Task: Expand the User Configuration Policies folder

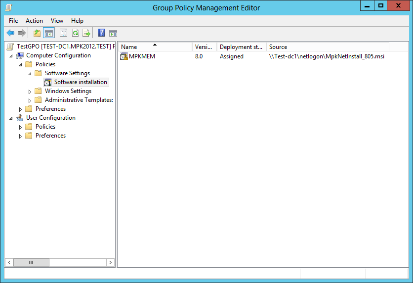Action: tap(20, 127)
